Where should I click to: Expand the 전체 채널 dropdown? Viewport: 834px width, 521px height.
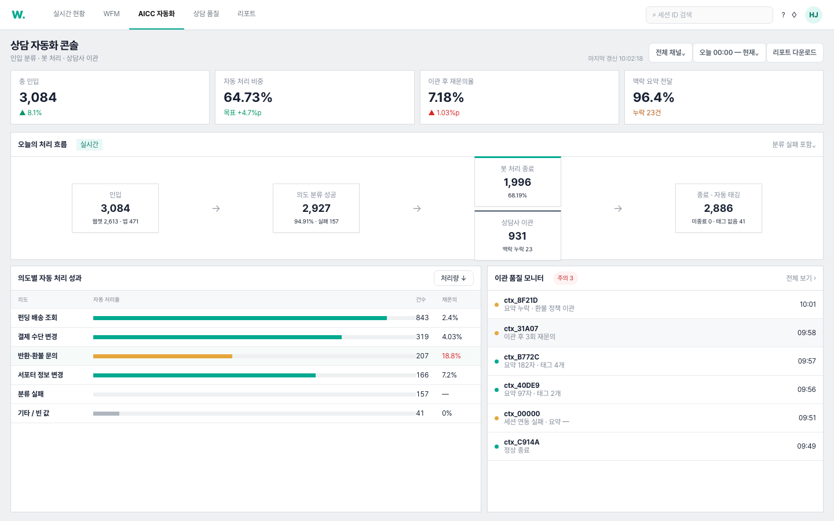tap(670, 53)
